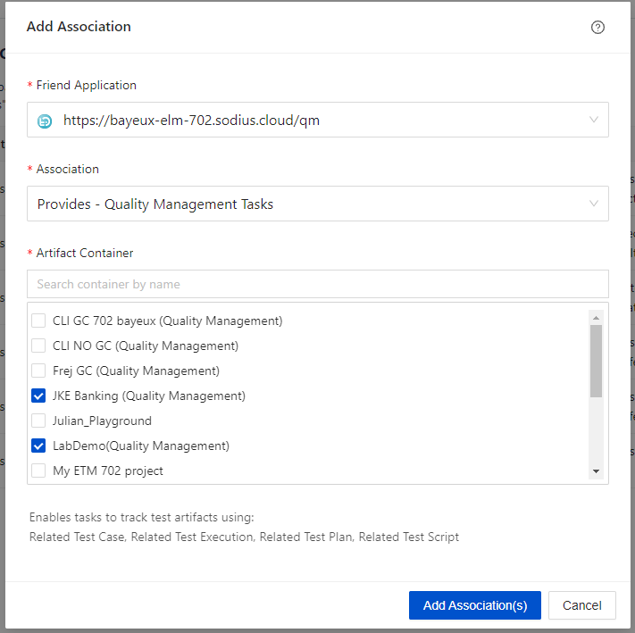
Task: Click the Julian_Playground label text
Action: (x=102, y=421)
